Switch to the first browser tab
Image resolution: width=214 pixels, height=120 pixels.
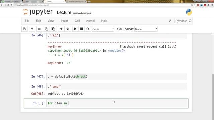[12, 1]
